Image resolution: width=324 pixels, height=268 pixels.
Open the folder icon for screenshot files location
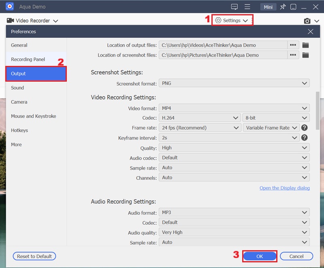tap(306, 55)
